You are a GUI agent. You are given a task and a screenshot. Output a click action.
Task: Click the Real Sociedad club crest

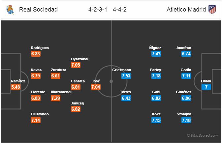point(10,10)
